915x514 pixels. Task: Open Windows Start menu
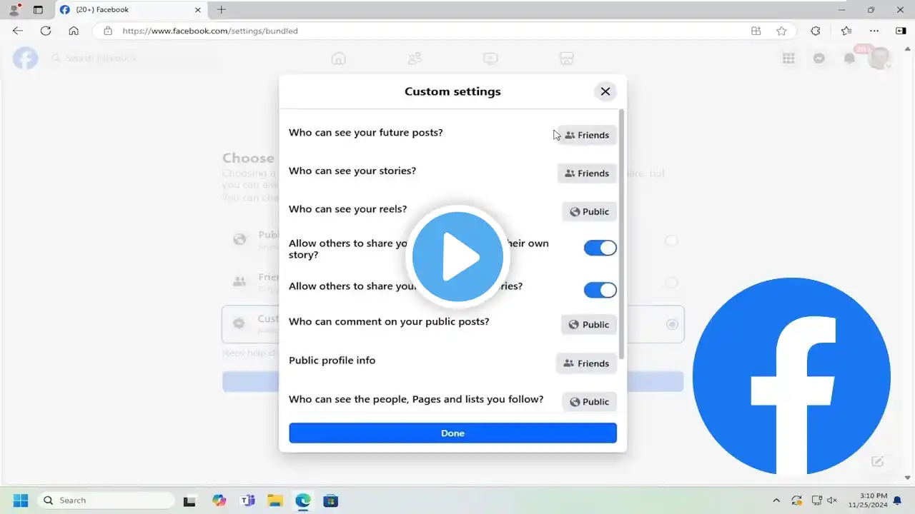point(20,500)
